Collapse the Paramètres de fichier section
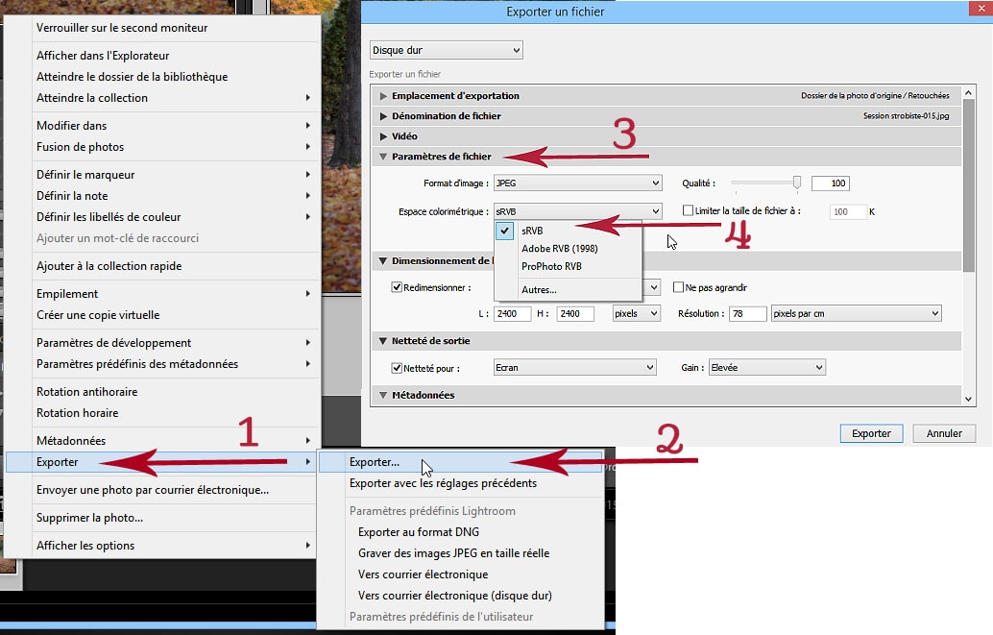This screenshot has height=635, width=993. click(384, 157)
